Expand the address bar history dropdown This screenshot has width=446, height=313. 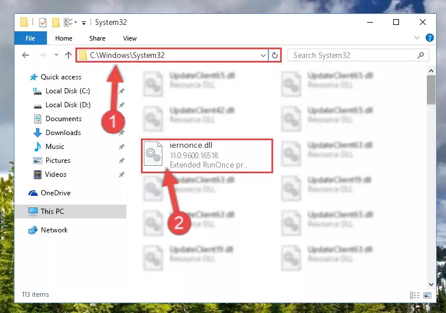(263, 55)
